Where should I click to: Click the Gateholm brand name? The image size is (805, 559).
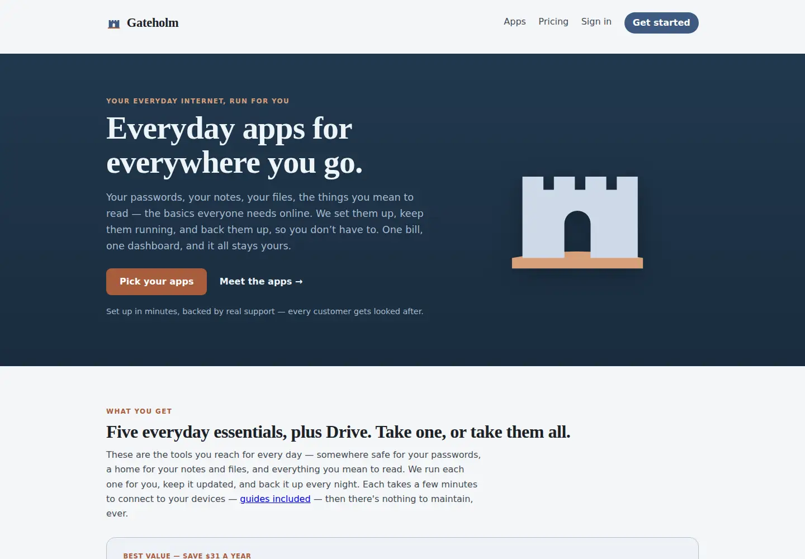pos(153,23)
